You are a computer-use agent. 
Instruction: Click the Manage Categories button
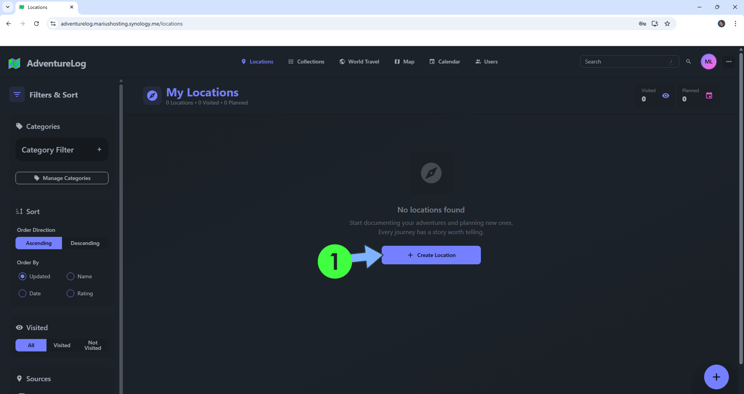(62, 178)
